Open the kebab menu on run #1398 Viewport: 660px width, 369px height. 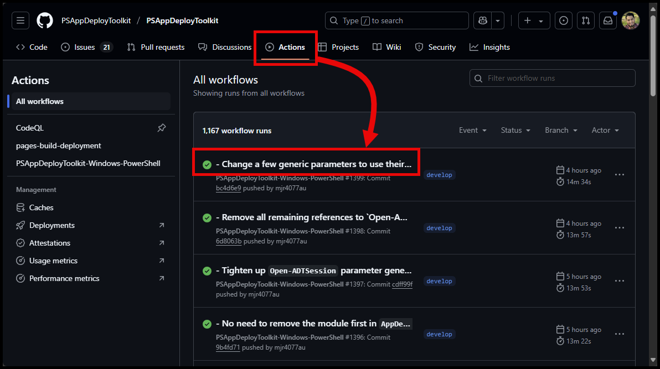point(620,227)
